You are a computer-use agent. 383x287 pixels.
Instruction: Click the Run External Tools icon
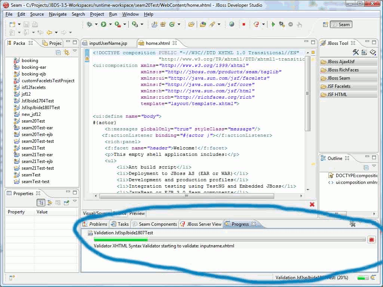coord(118,24)
